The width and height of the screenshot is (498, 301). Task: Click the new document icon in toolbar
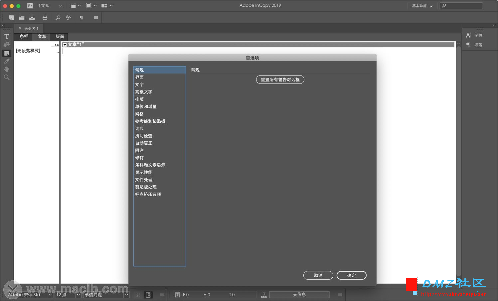tap(11, 18)
